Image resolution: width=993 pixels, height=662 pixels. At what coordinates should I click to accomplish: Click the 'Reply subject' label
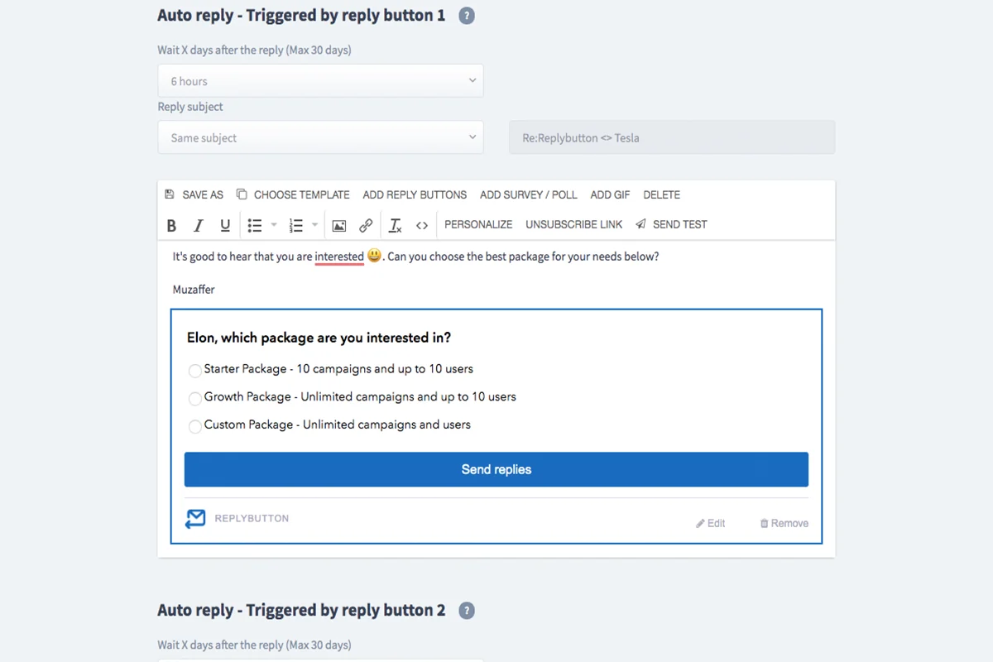click(190, 107)
